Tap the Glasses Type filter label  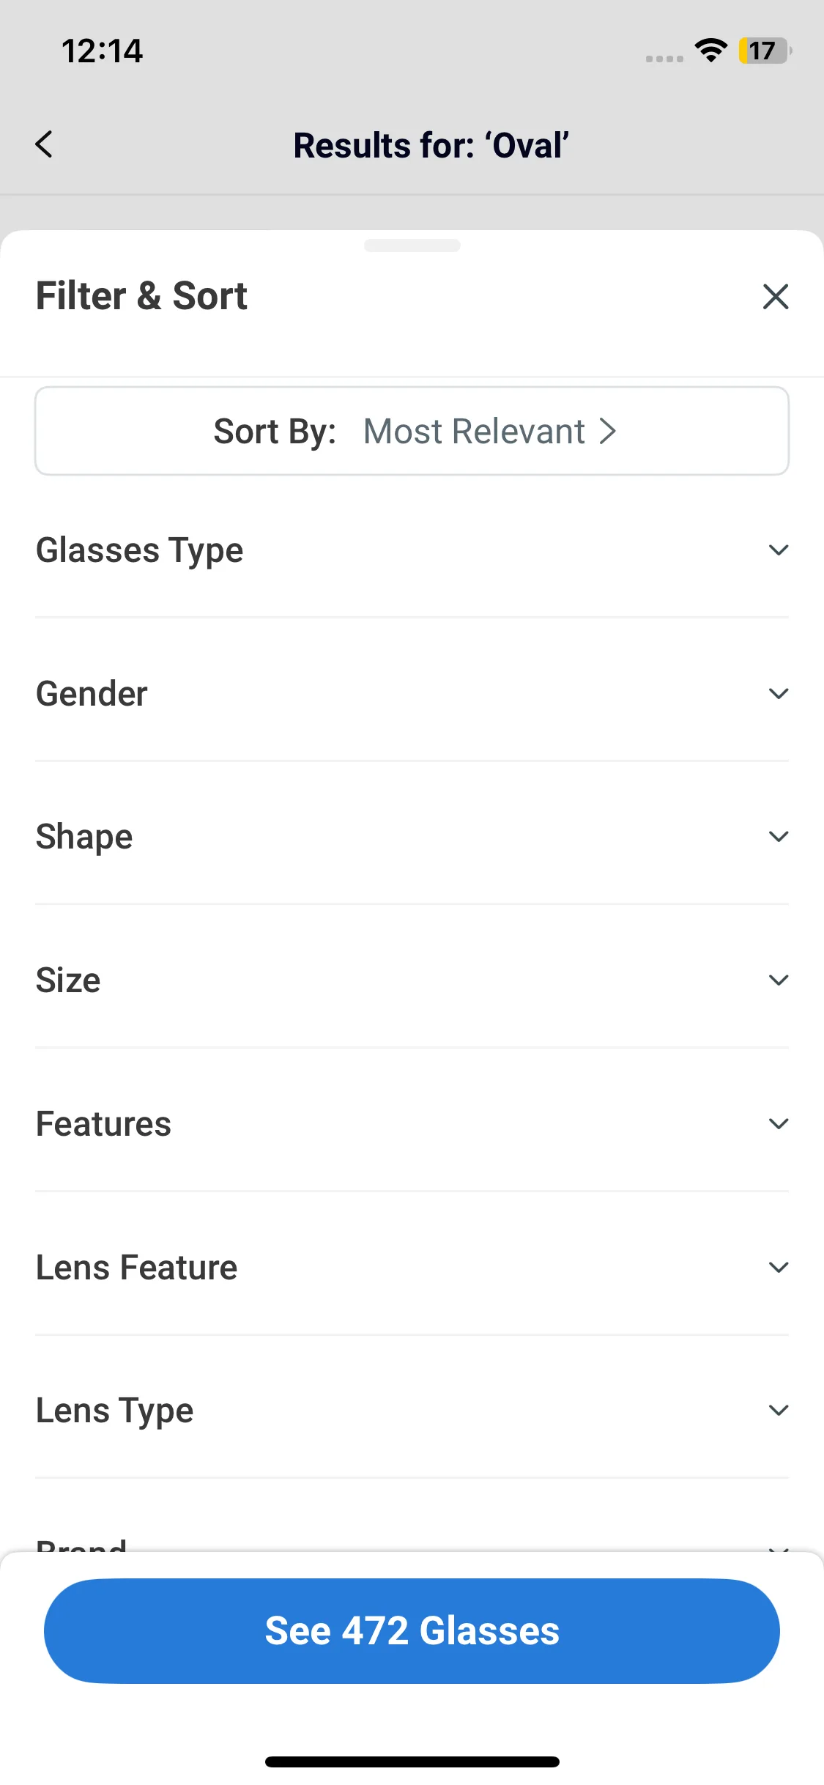(139, 550)
